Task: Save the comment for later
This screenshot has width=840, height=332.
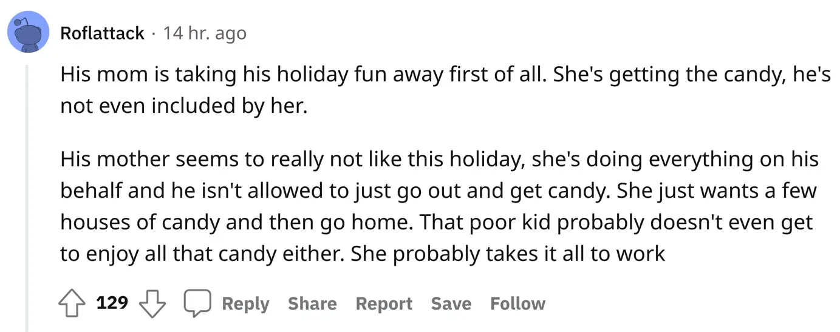Action: point(451,303)
